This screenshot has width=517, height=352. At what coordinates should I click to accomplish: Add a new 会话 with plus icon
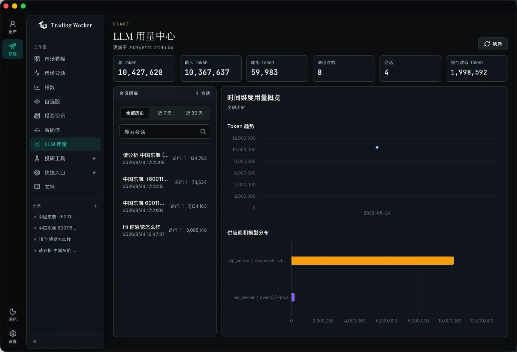(x=95, y=206)
